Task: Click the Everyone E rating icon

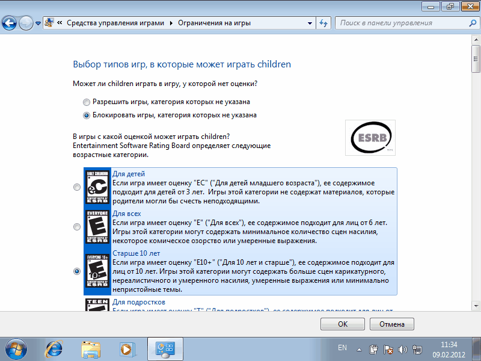Action: point(97,227)
